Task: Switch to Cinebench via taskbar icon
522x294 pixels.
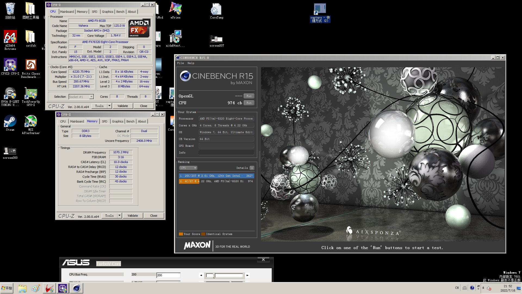Action: click(x=76, y=288)
